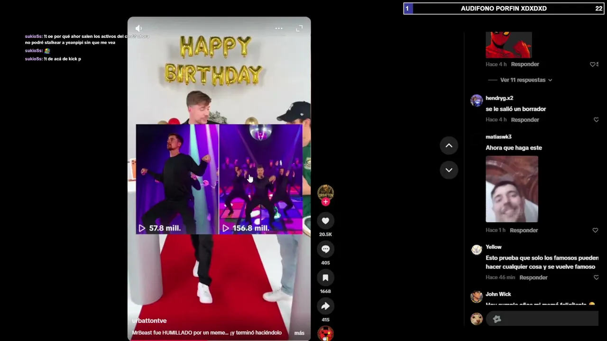Open the spinning sound disc of the video

point(325,333)
